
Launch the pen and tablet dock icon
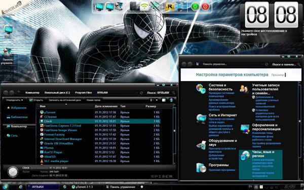(155, 6)
